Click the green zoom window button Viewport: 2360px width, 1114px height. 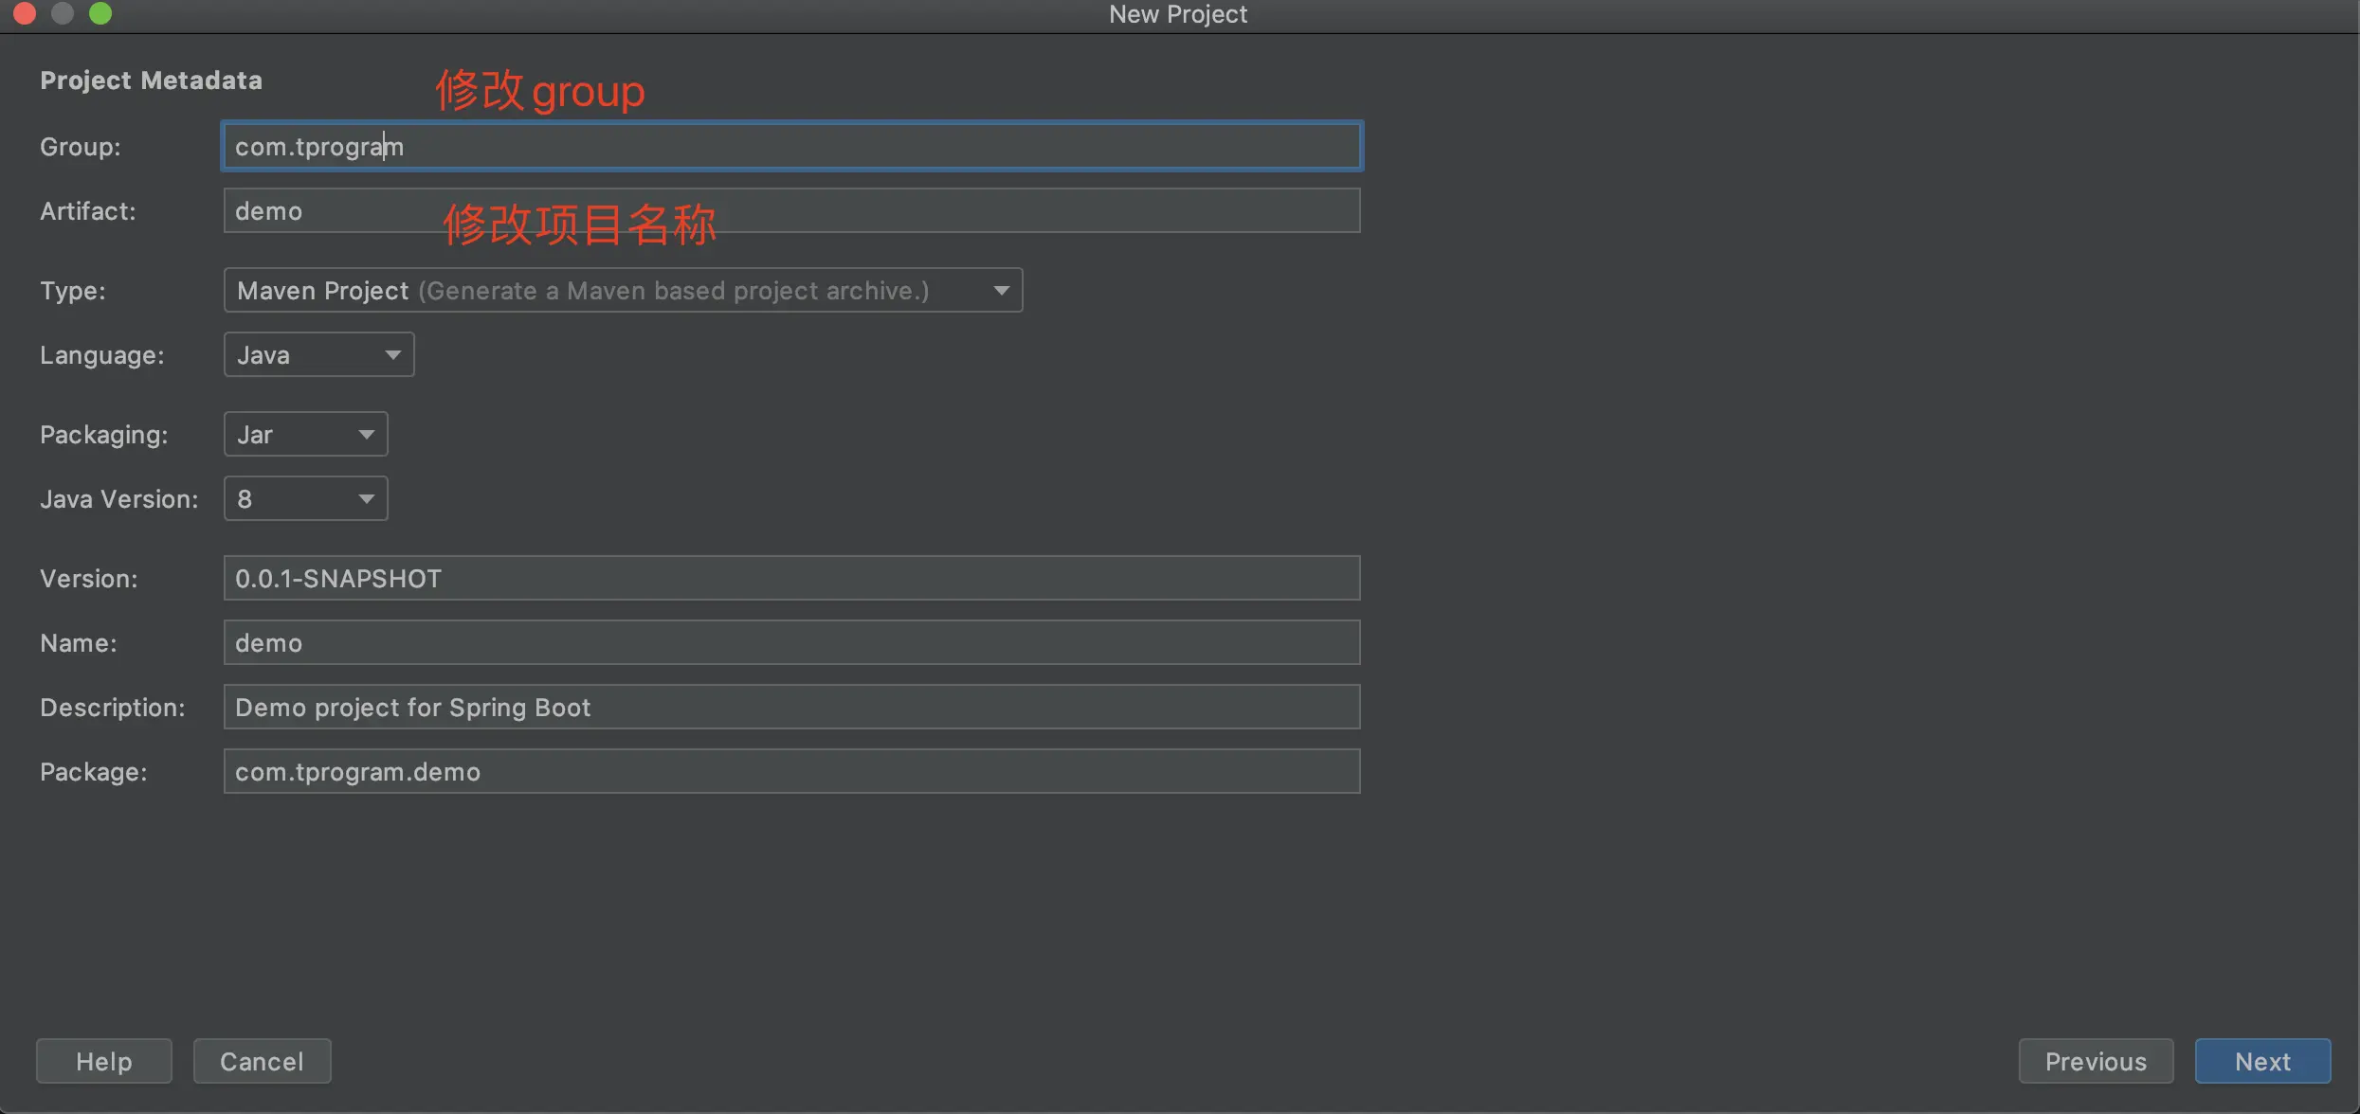point(100,13)
